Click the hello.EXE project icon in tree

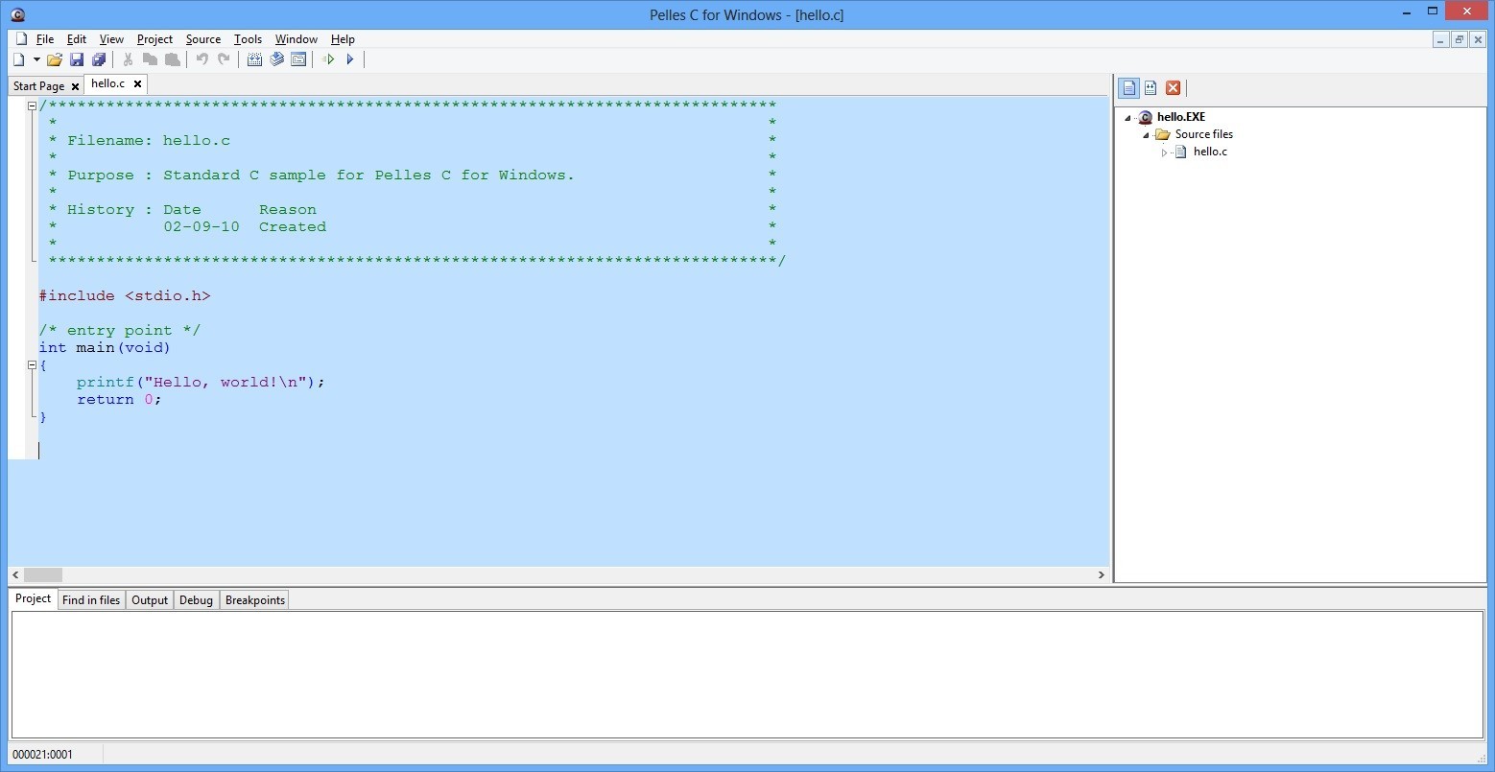pyautogui.click(x=1145, y=117)
